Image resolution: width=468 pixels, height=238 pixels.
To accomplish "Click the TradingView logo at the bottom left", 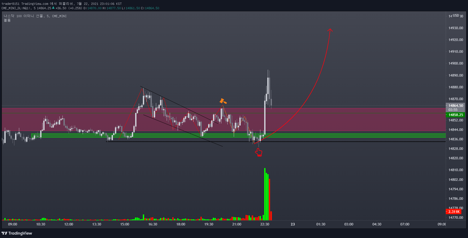I will (x=17, y=233).
